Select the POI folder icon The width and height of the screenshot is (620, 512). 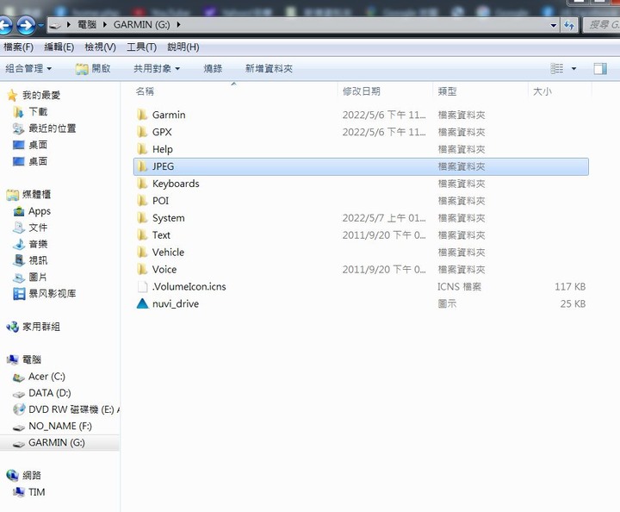pyautogui.click(x=142, y=201)
